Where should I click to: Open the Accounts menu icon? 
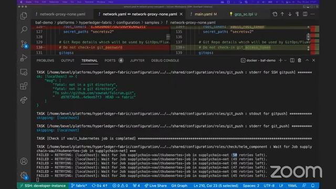pos(24,161)
